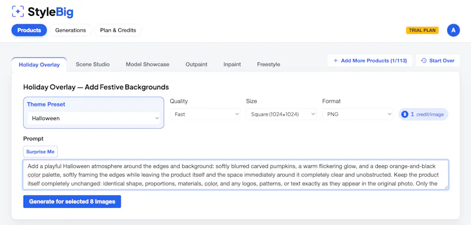Click the coin icon beside credit/image

tap(404, 114)
